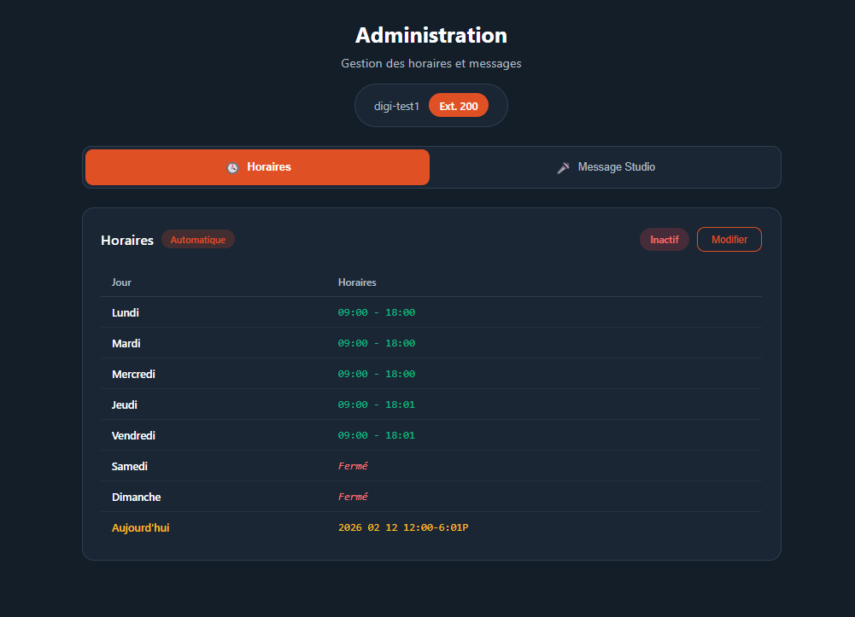
Task: Open the Modifier editing dialog
Action: (729, 239)
